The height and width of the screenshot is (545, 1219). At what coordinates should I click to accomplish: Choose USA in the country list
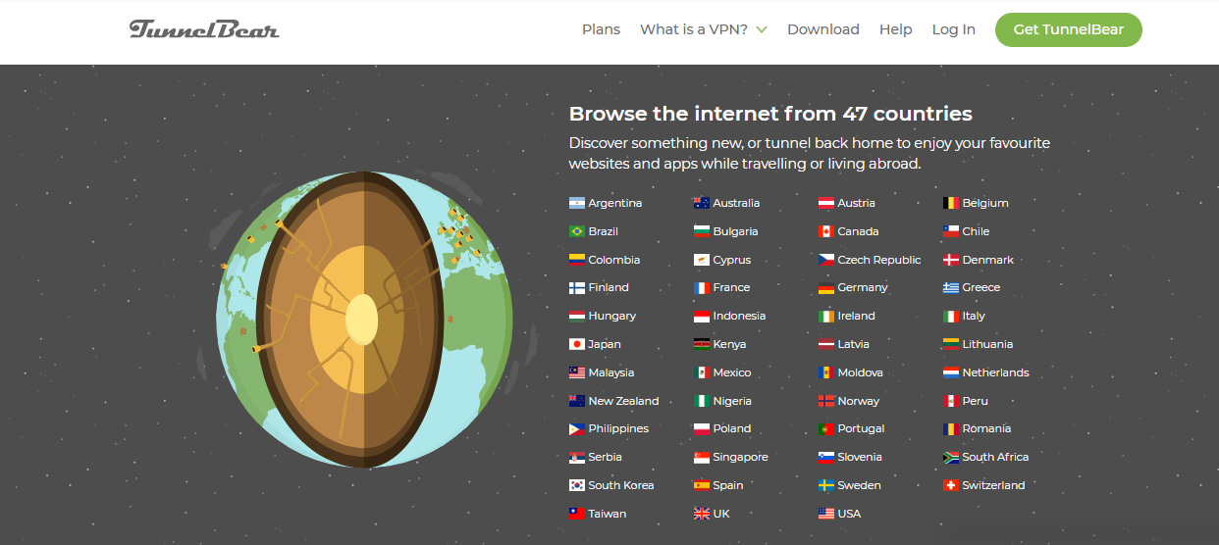[x=849, y=514]
